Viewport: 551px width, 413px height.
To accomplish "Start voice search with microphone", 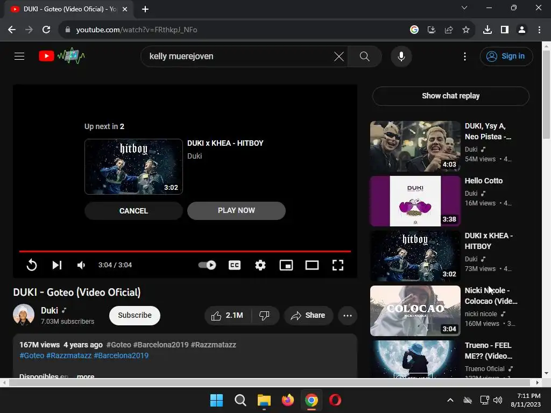I will click(401, 56).
